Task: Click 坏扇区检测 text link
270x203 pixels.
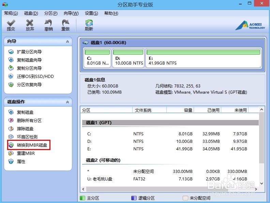Action: pyautogui.click(x=27, y=137)
